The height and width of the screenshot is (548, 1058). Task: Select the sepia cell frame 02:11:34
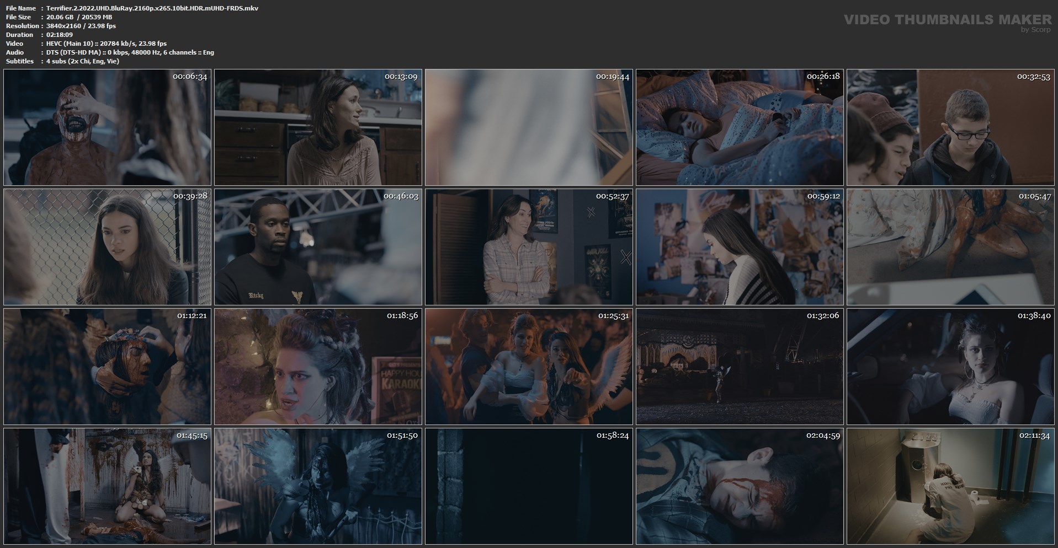(951, 487)
